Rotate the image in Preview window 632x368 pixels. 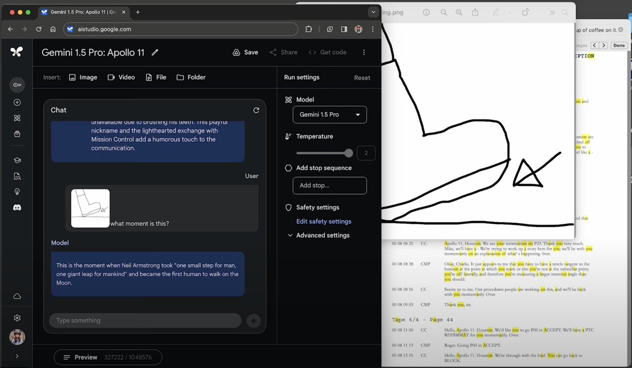(x=526, y=12)
